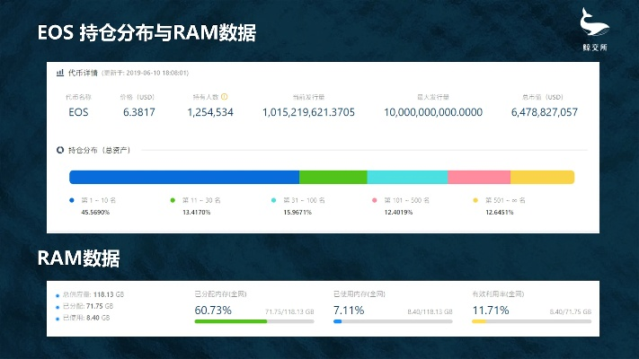Click the 最大发行量 column header
Screen dimensions: 639x359
(x=433, y=97)
